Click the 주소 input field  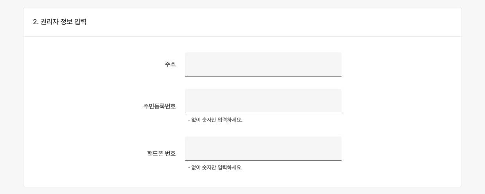click(263, 64)
